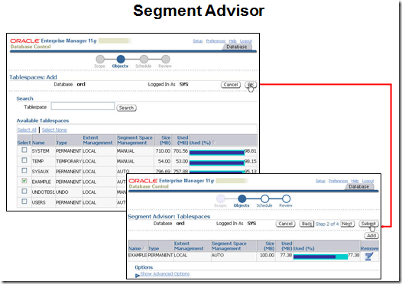Screen dimensions: 402x284
Task: Click the 710.00 size cell for SYSTEM
Action: point(163,151)
